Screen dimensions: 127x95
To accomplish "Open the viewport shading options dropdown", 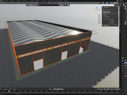I will tap(120, 3).
